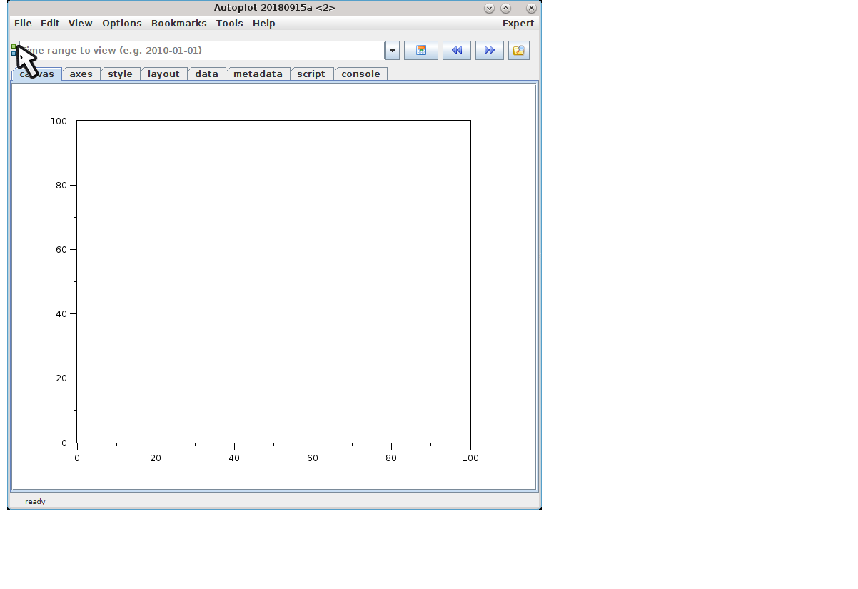This screenshot has height=589, width=858.
Task: Switch to the console tab
Action: click(360, 74)
